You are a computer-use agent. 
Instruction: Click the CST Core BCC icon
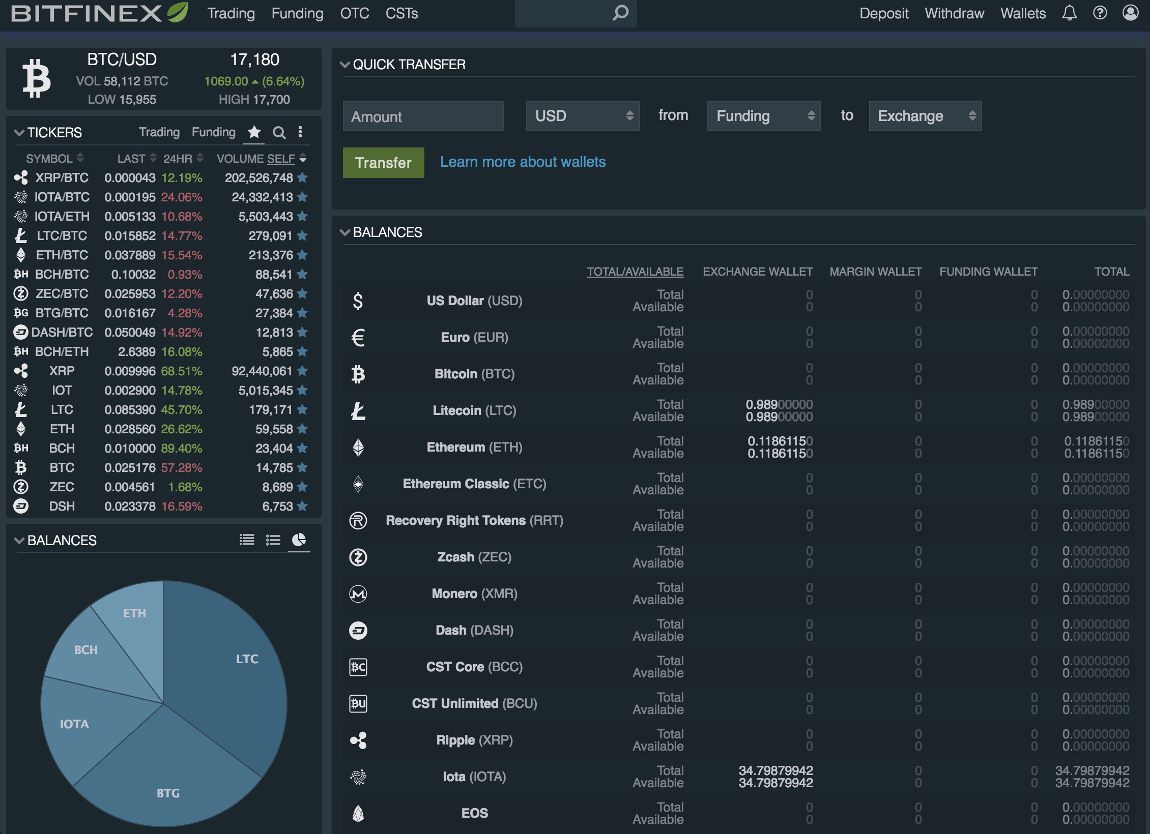(358, 667)
